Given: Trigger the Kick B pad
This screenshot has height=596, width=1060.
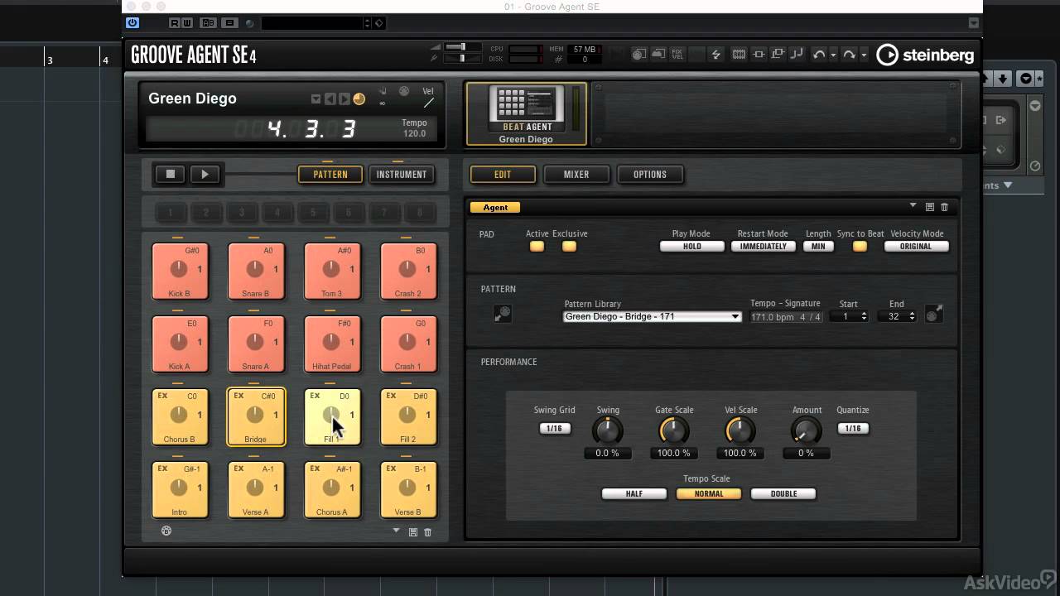Looking at the screenshot, I should point(180,271).
